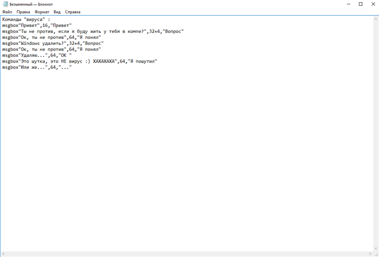Maximize the Блокнот window

pyautogui.click(x=361, y=4)
